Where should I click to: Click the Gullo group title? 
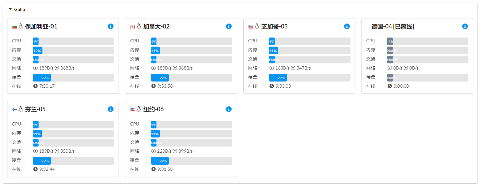pos(20,9)
